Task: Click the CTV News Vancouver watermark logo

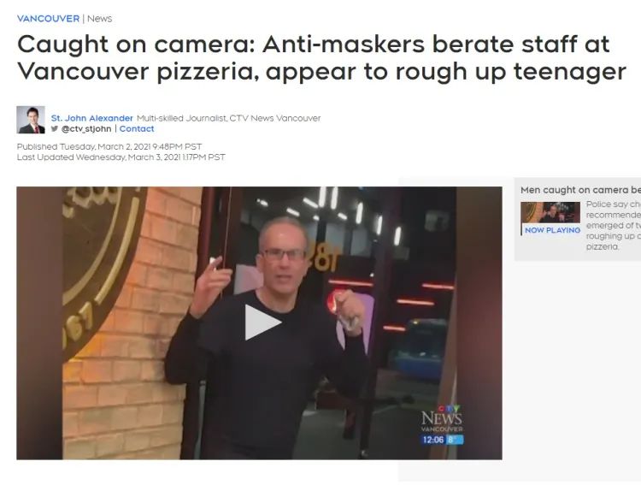Action: 442,418
